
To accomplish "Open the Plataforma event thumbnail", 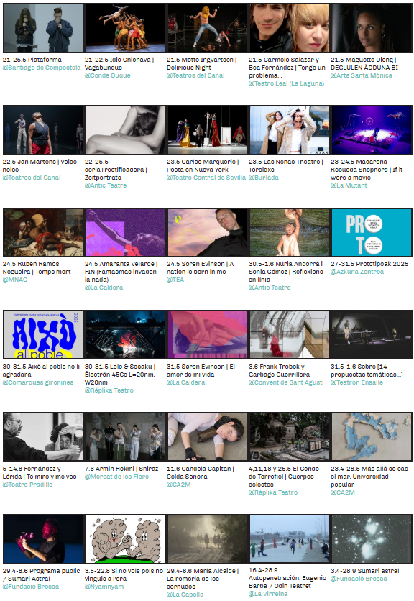I will (43, 28).
